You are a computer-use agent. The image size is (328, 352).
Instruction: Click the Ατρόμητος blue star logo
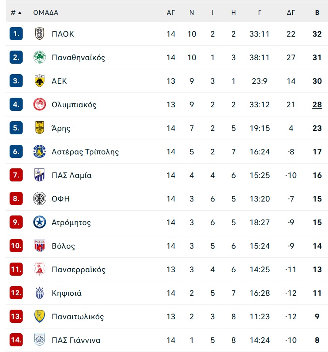pos(40,222)
